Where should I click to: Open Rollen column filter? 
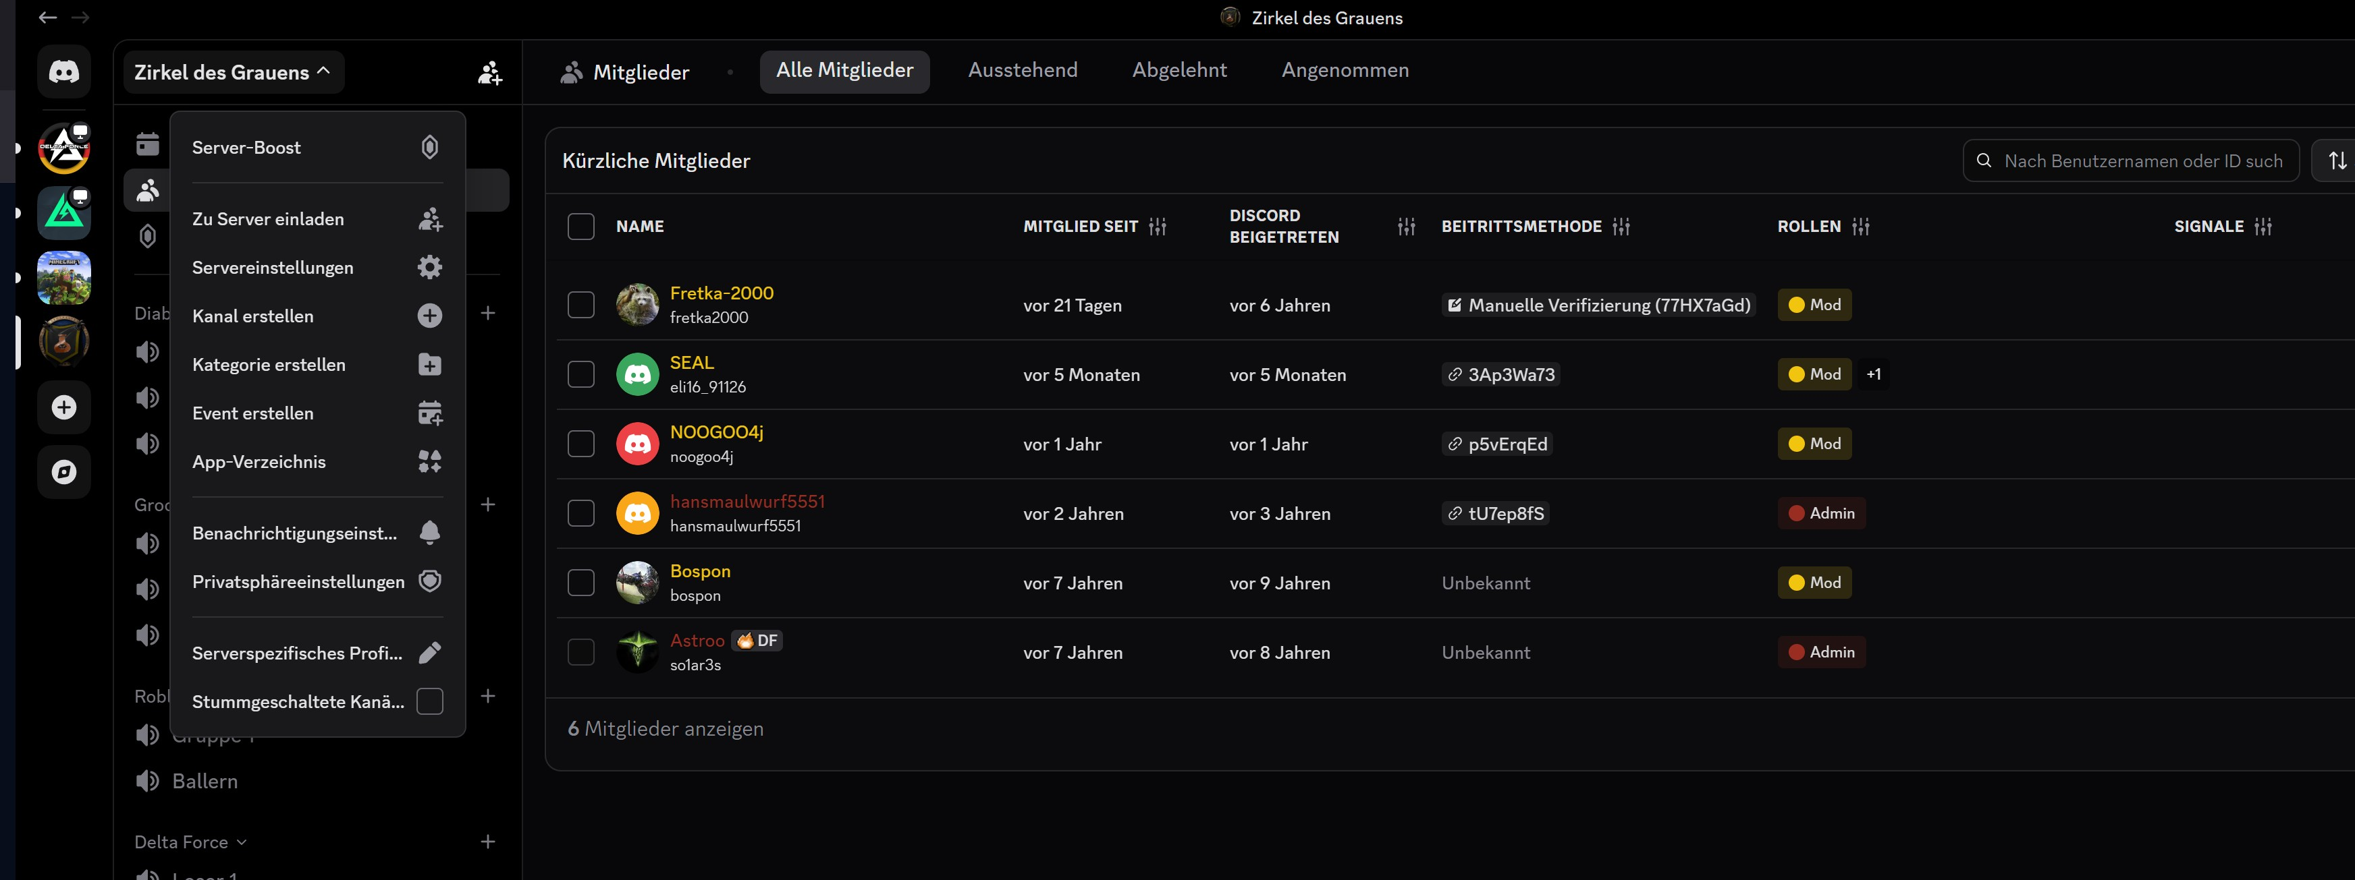(x=1860, y=227)
